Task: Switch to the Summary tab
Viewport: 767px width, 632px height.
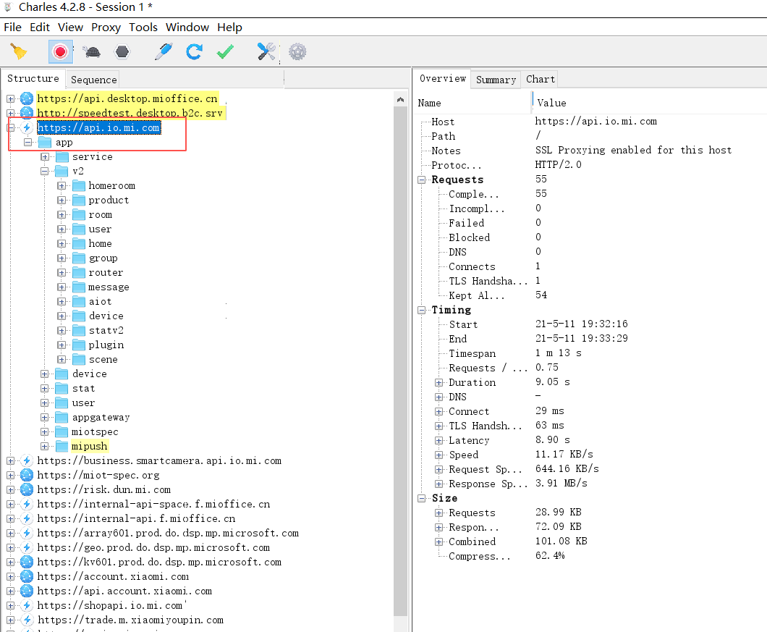Action: point(496,80)
